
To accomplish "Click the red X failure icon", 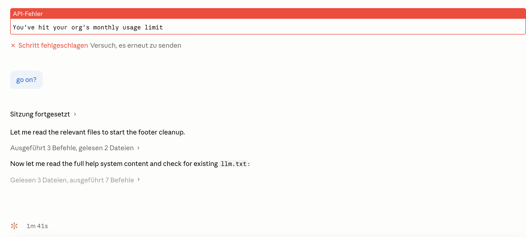I will pyautogui.click(x=13, y=45).
